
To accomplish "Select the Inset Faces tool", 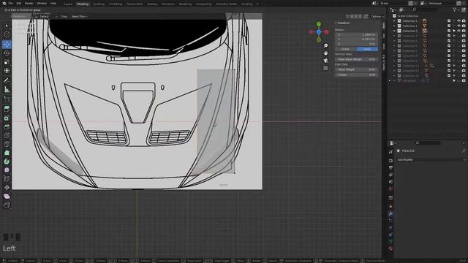I will (x=7, y=118).
